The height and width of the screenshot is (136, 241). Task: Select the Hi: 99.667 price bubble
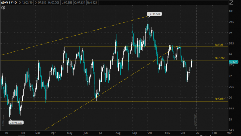154,14
